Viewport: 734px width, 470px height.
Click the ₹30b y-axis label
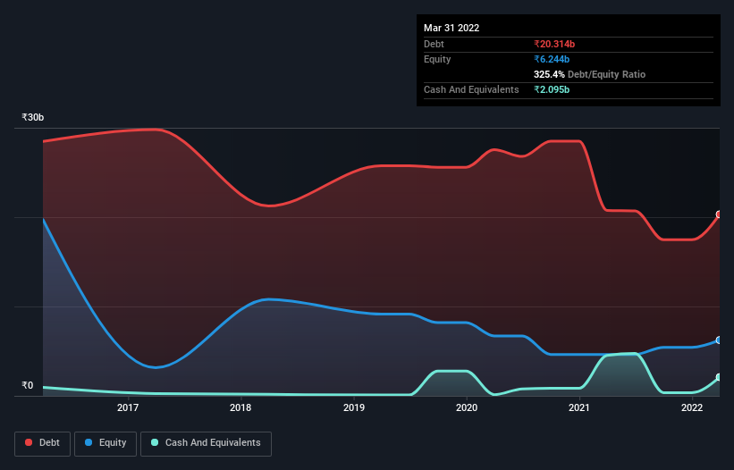coord(33,117)
